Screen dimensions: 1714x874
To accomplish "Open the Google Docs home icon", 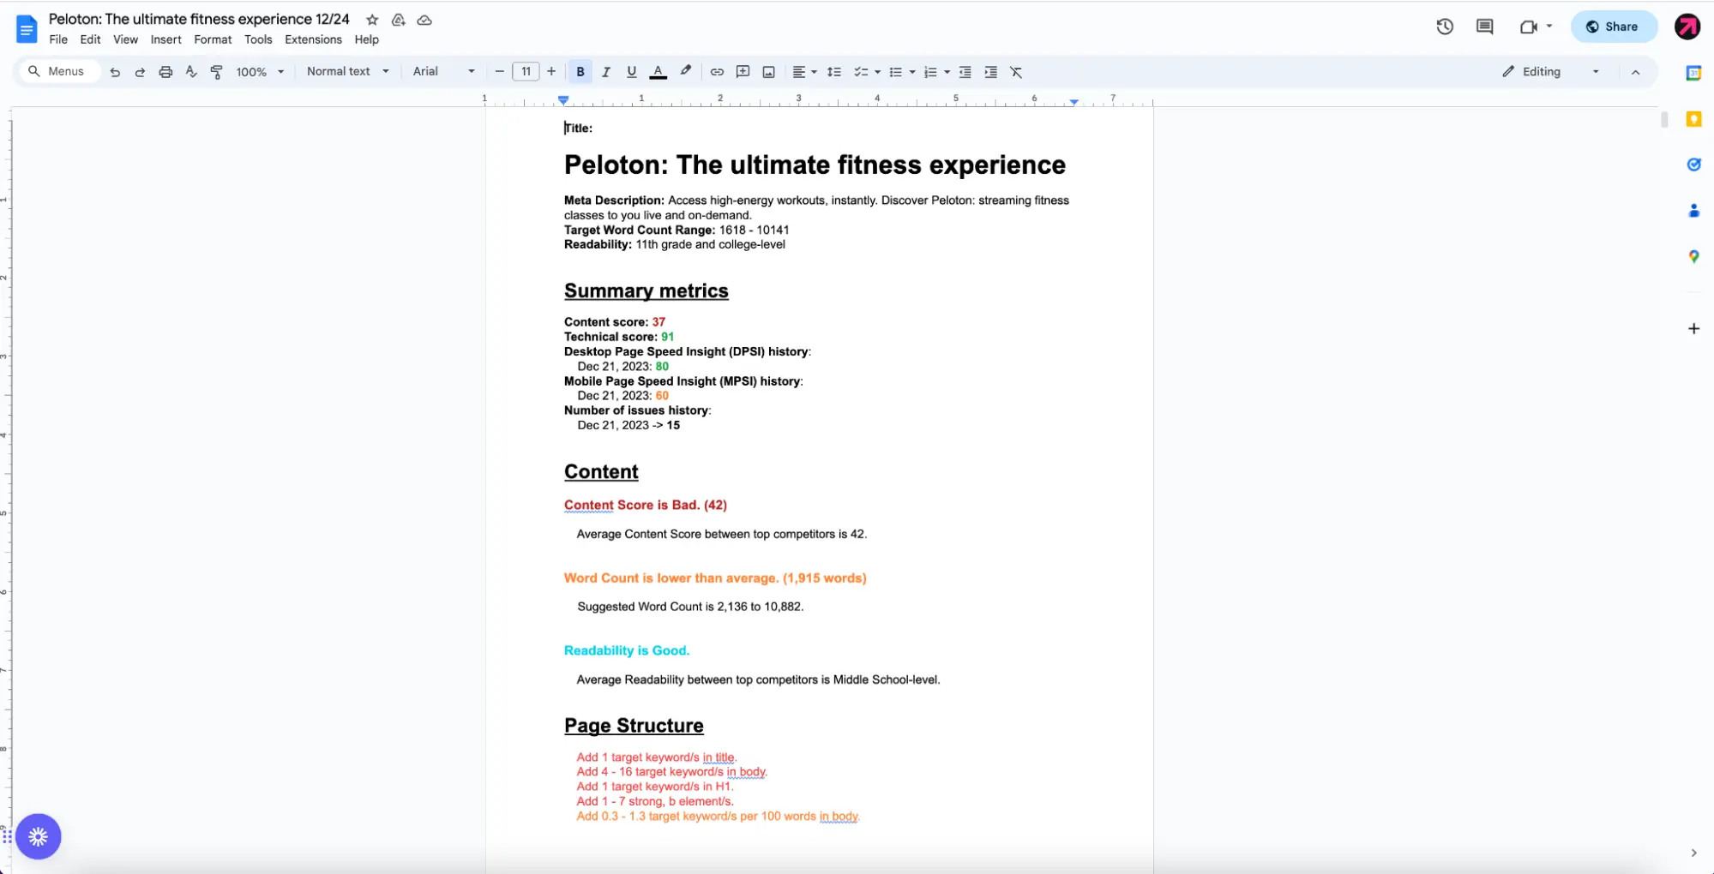I will pos(27,28).
